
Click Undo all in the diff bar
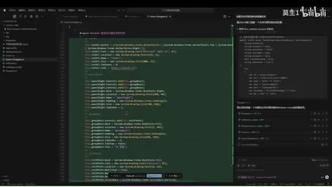pos(135,176)
